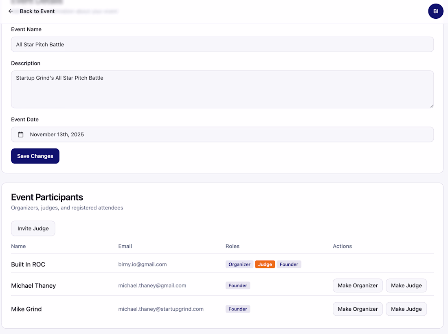Screen dimensions: 448x334
Task: Make Michael Thaney a judge
Action: coord(406,286)
